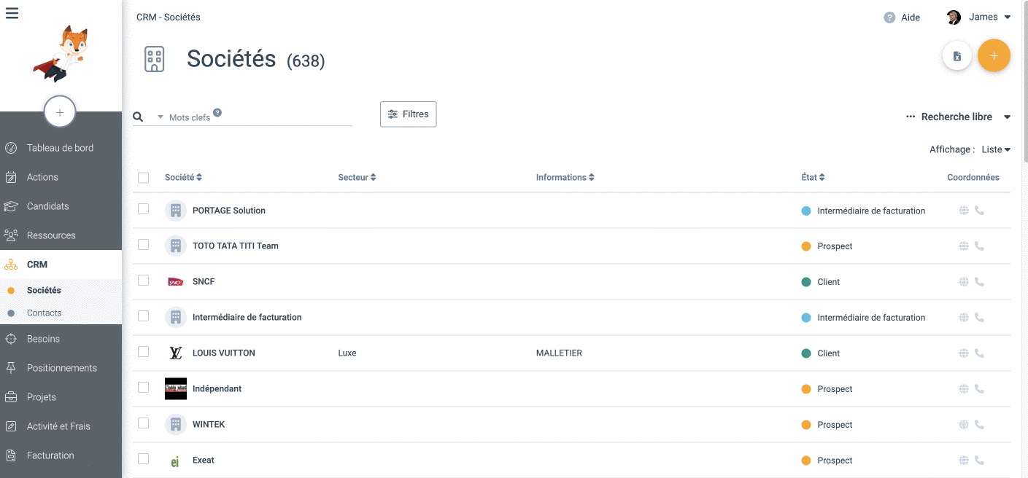
Task: Tick the checkbox for PORTAGE Solution
Action: (143, 209)
